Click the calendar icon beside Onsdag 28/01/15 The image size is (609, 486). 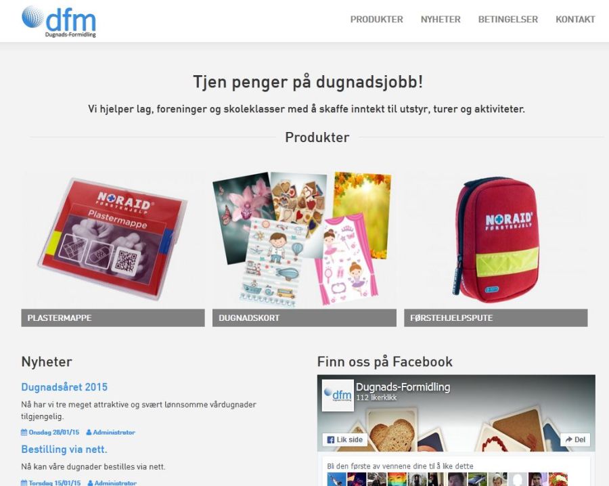coord(24,432)
